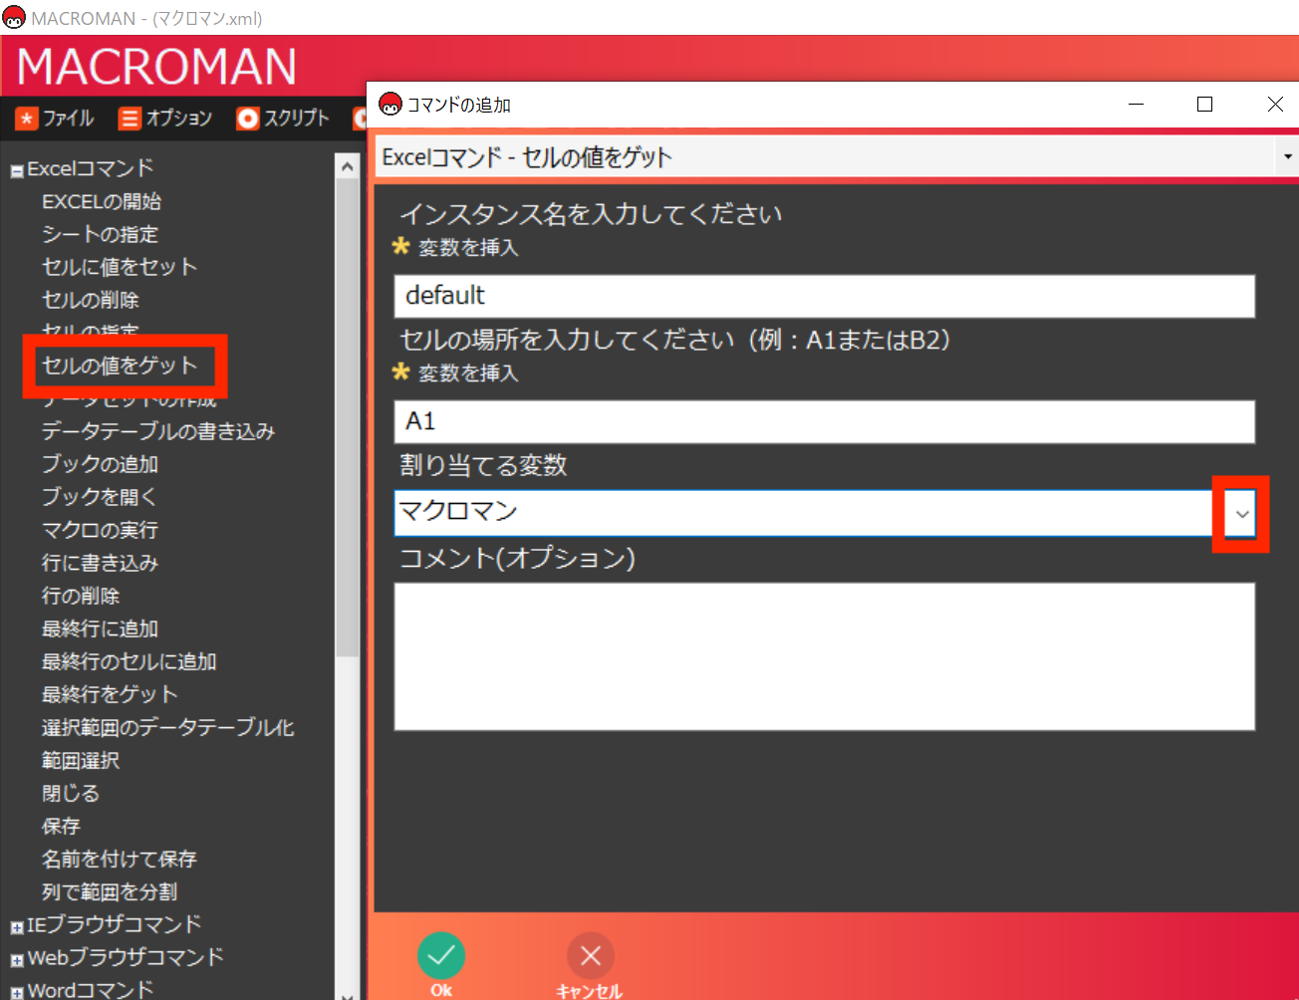1299x1000 pixels.
Task: Select 選択範囲のデータテーブル化 command
Action: (x=168, y=727)
